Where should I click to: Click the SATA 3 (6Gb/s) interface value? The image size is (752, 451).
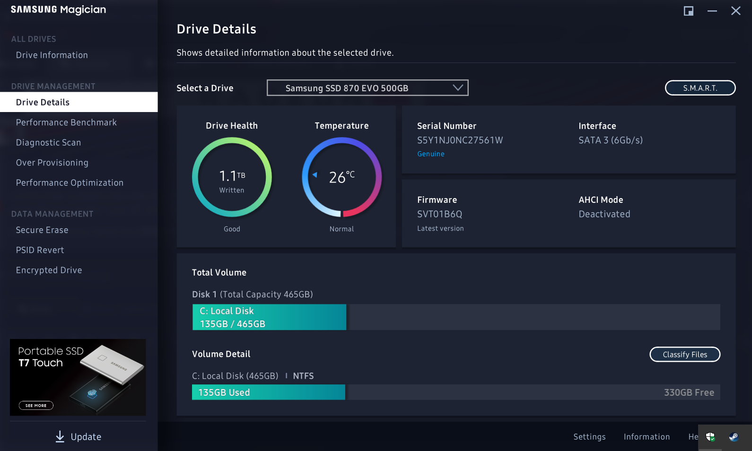pos(611,140)
